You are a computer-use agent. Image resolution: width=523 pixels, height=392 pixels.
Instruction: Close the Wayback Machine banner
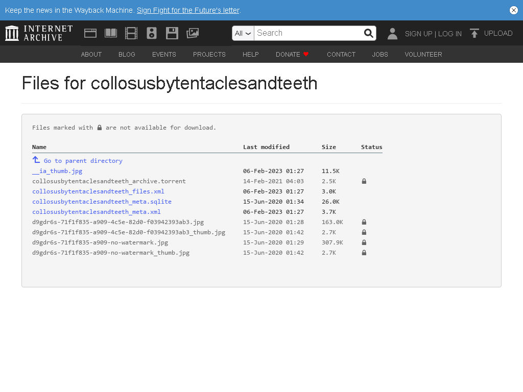coord(514,10)
